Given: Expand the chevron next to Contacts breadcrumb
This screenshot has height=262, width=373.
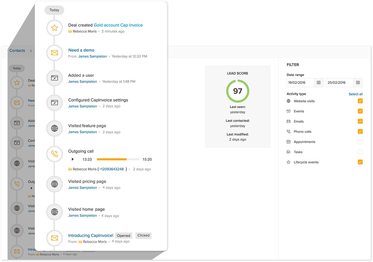Looking at the screenshot, I should point(31,51).
